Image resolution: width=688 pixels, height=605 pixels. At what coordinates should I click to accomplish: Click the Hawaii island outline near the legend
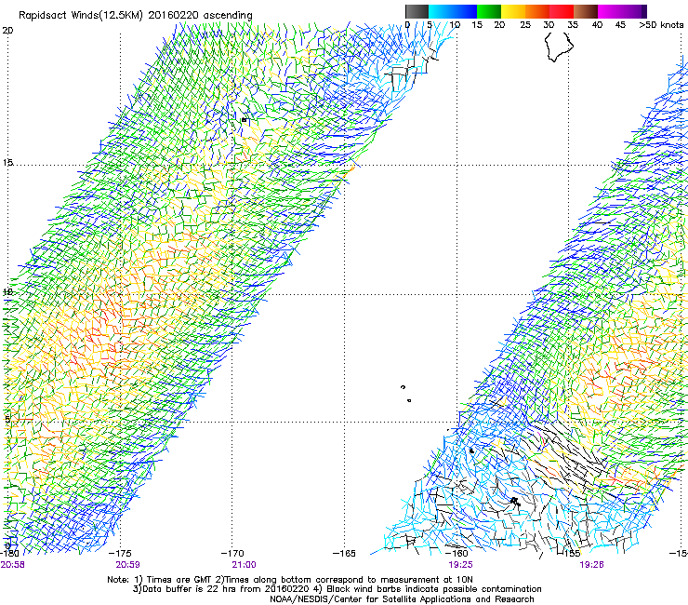tap(559, 47)
